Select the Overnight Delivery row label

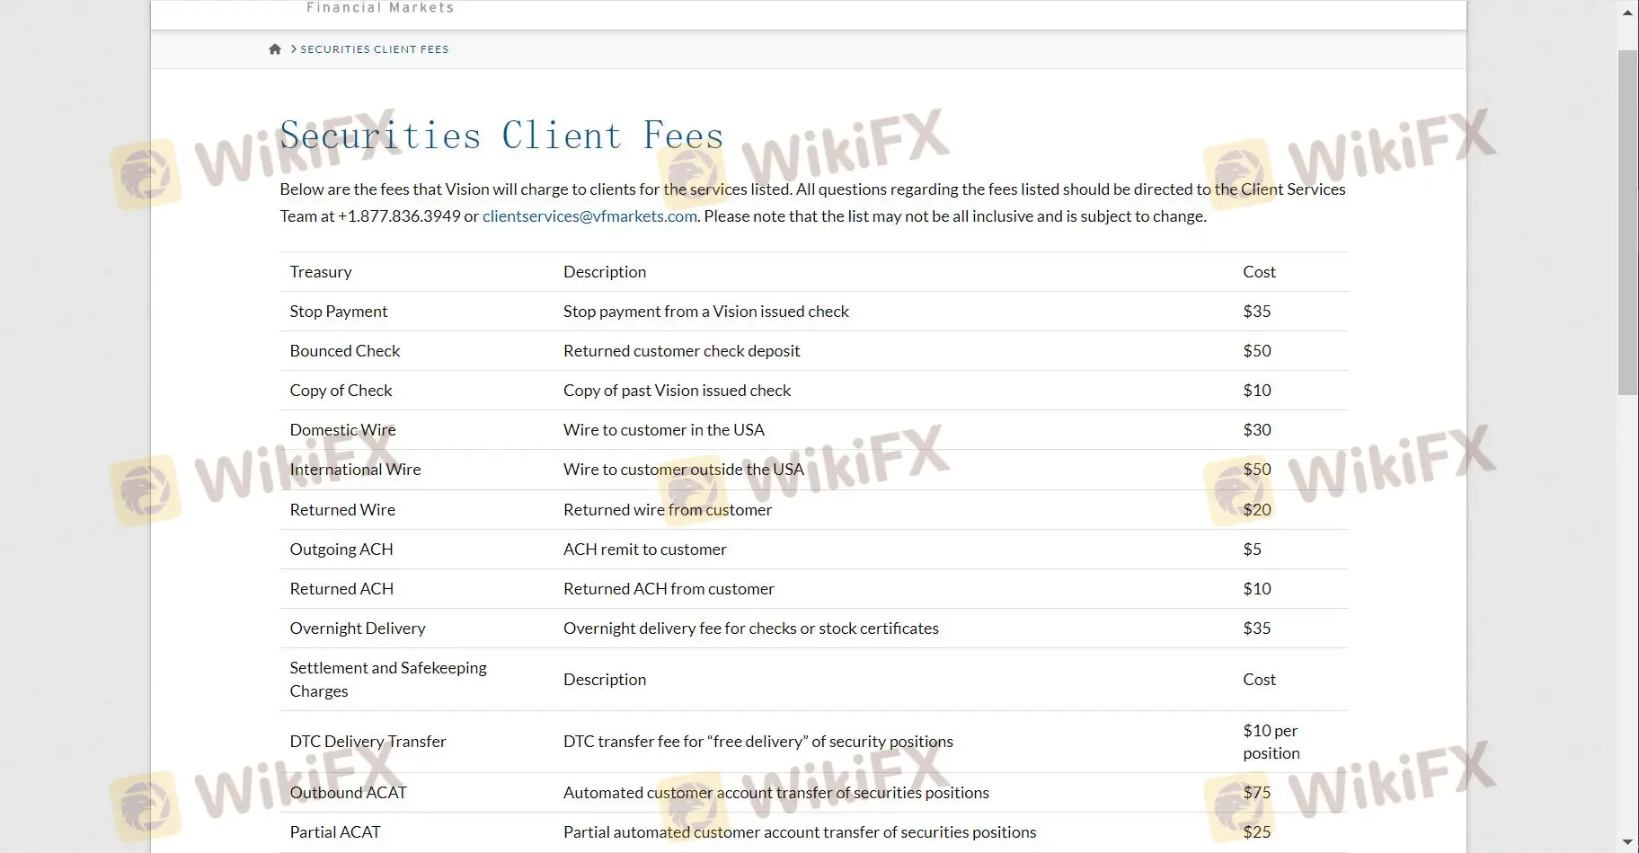pyautogui.click(x=358, y=629)
